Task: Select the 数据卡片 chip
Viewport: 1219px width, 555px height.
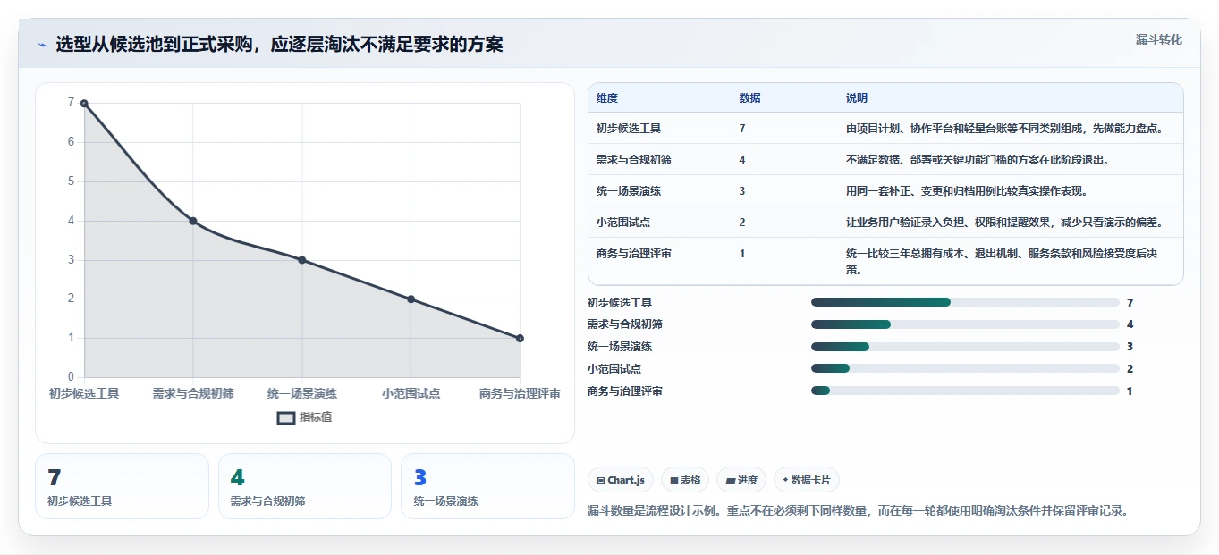Action: 807,480
